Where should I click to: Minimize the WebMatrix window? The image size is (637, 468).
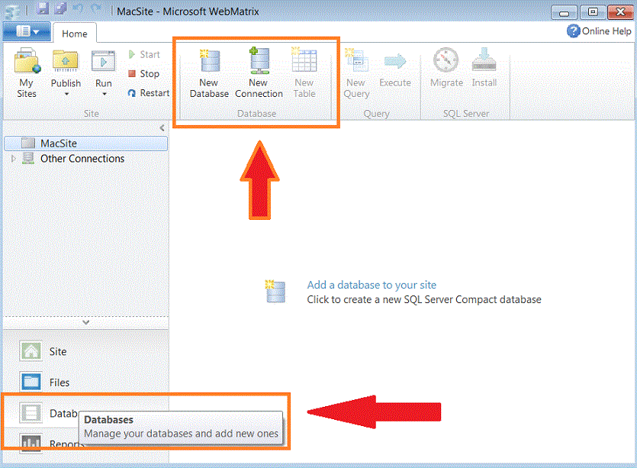pyautogui.click(x=565, y=12)
